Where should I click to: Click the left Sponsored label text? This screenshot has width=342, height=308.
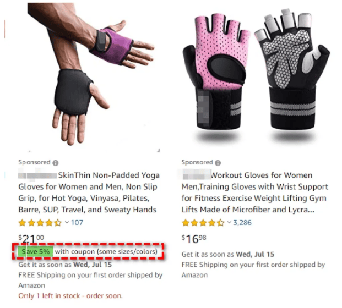click(34, 162)
